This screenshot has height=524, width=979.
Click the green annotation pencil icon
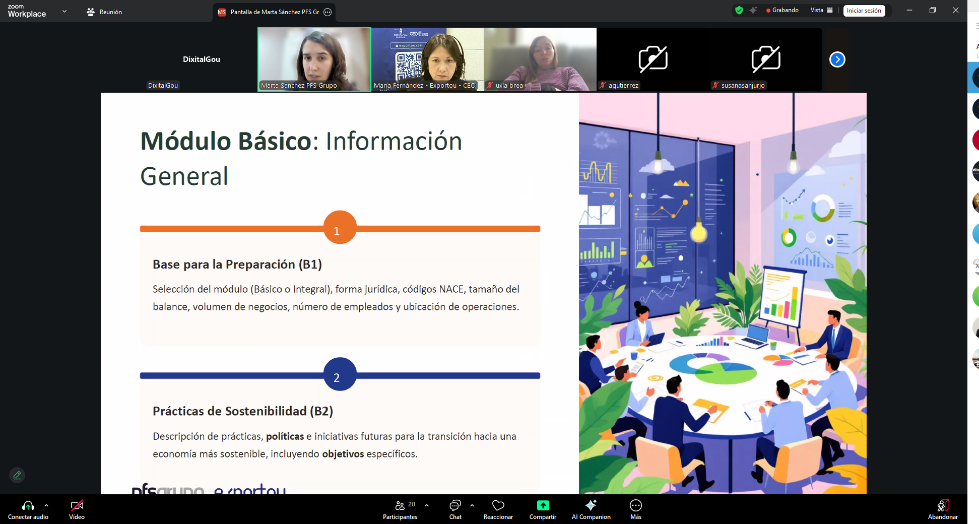coord(17,475)
